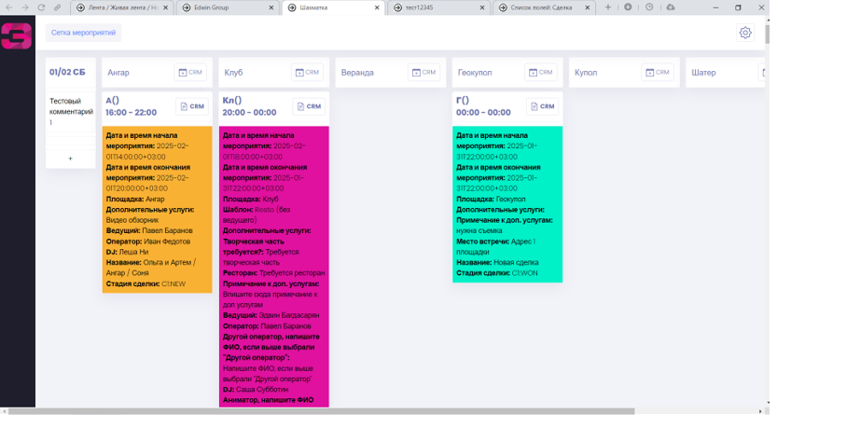Click the turquoise Г() event card
Viewport: 860px width, 428px height.
[x=507, y=204]
